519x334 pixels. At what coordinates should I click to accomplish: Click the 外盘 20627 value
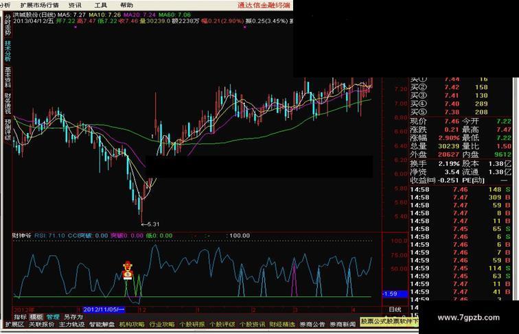pos(449,154)
